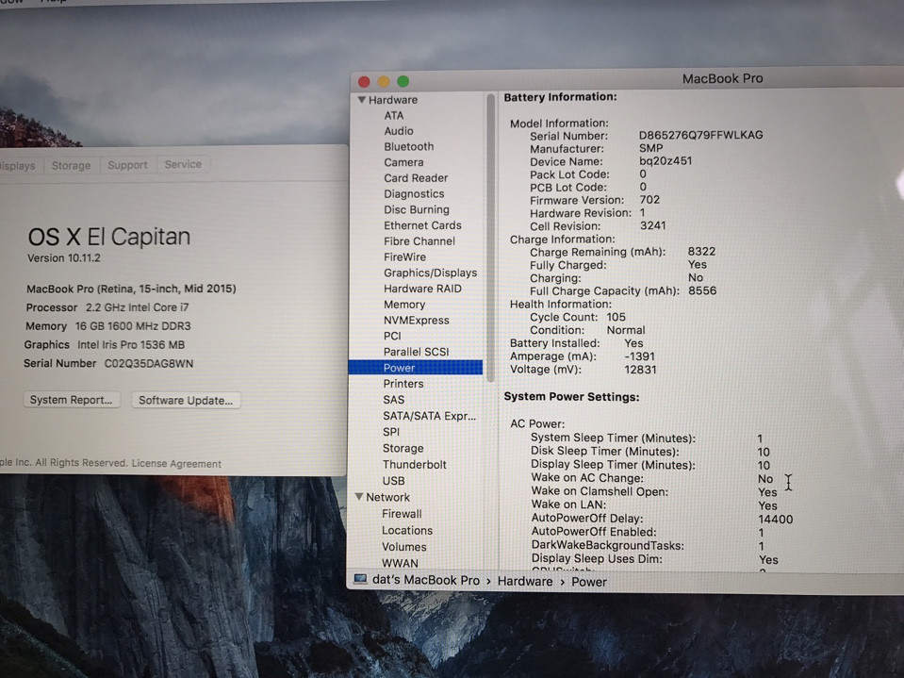Select the highlighted Power entry

pyautogui.click(x=416, y=367)
